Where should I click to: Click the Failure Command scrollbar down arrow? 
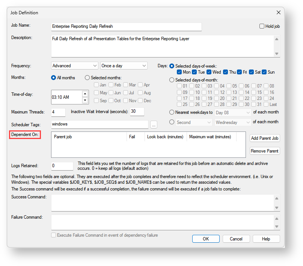(277, 227)
